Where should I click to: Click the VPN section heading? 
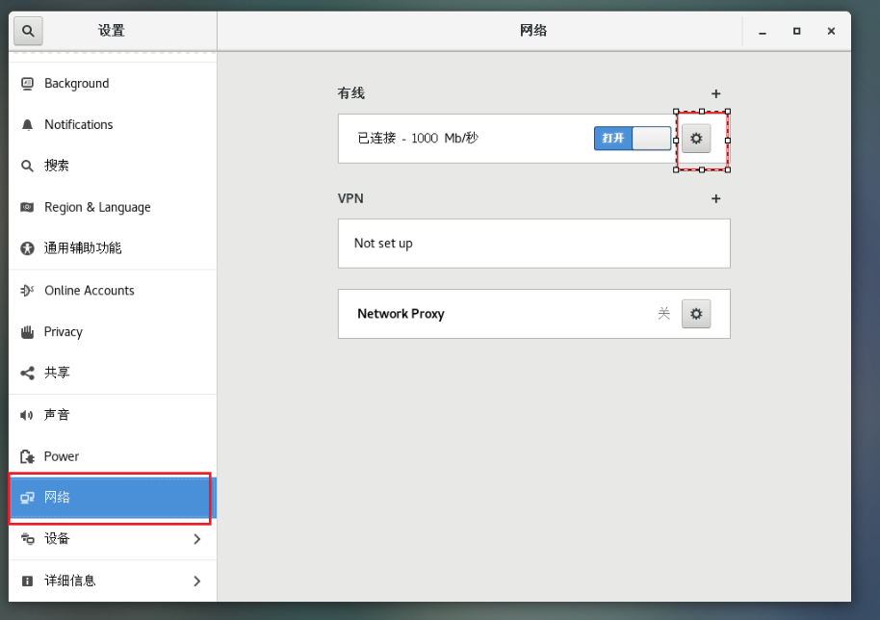(x=350, y=198)
